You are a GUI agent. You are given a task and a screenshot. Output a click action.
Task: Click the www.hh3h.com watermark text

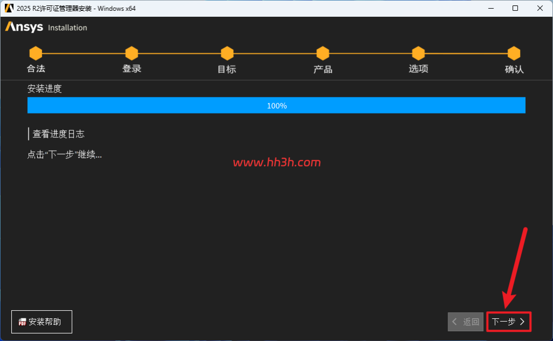pyautogui.click(x=277, y=162)
